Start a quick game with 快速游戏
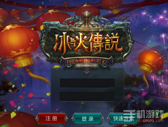 click(123, 119)
